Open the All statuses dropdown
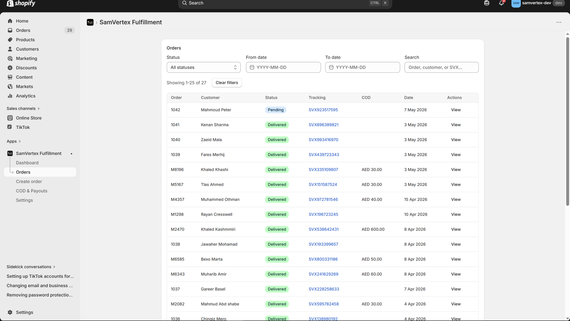 203,67
